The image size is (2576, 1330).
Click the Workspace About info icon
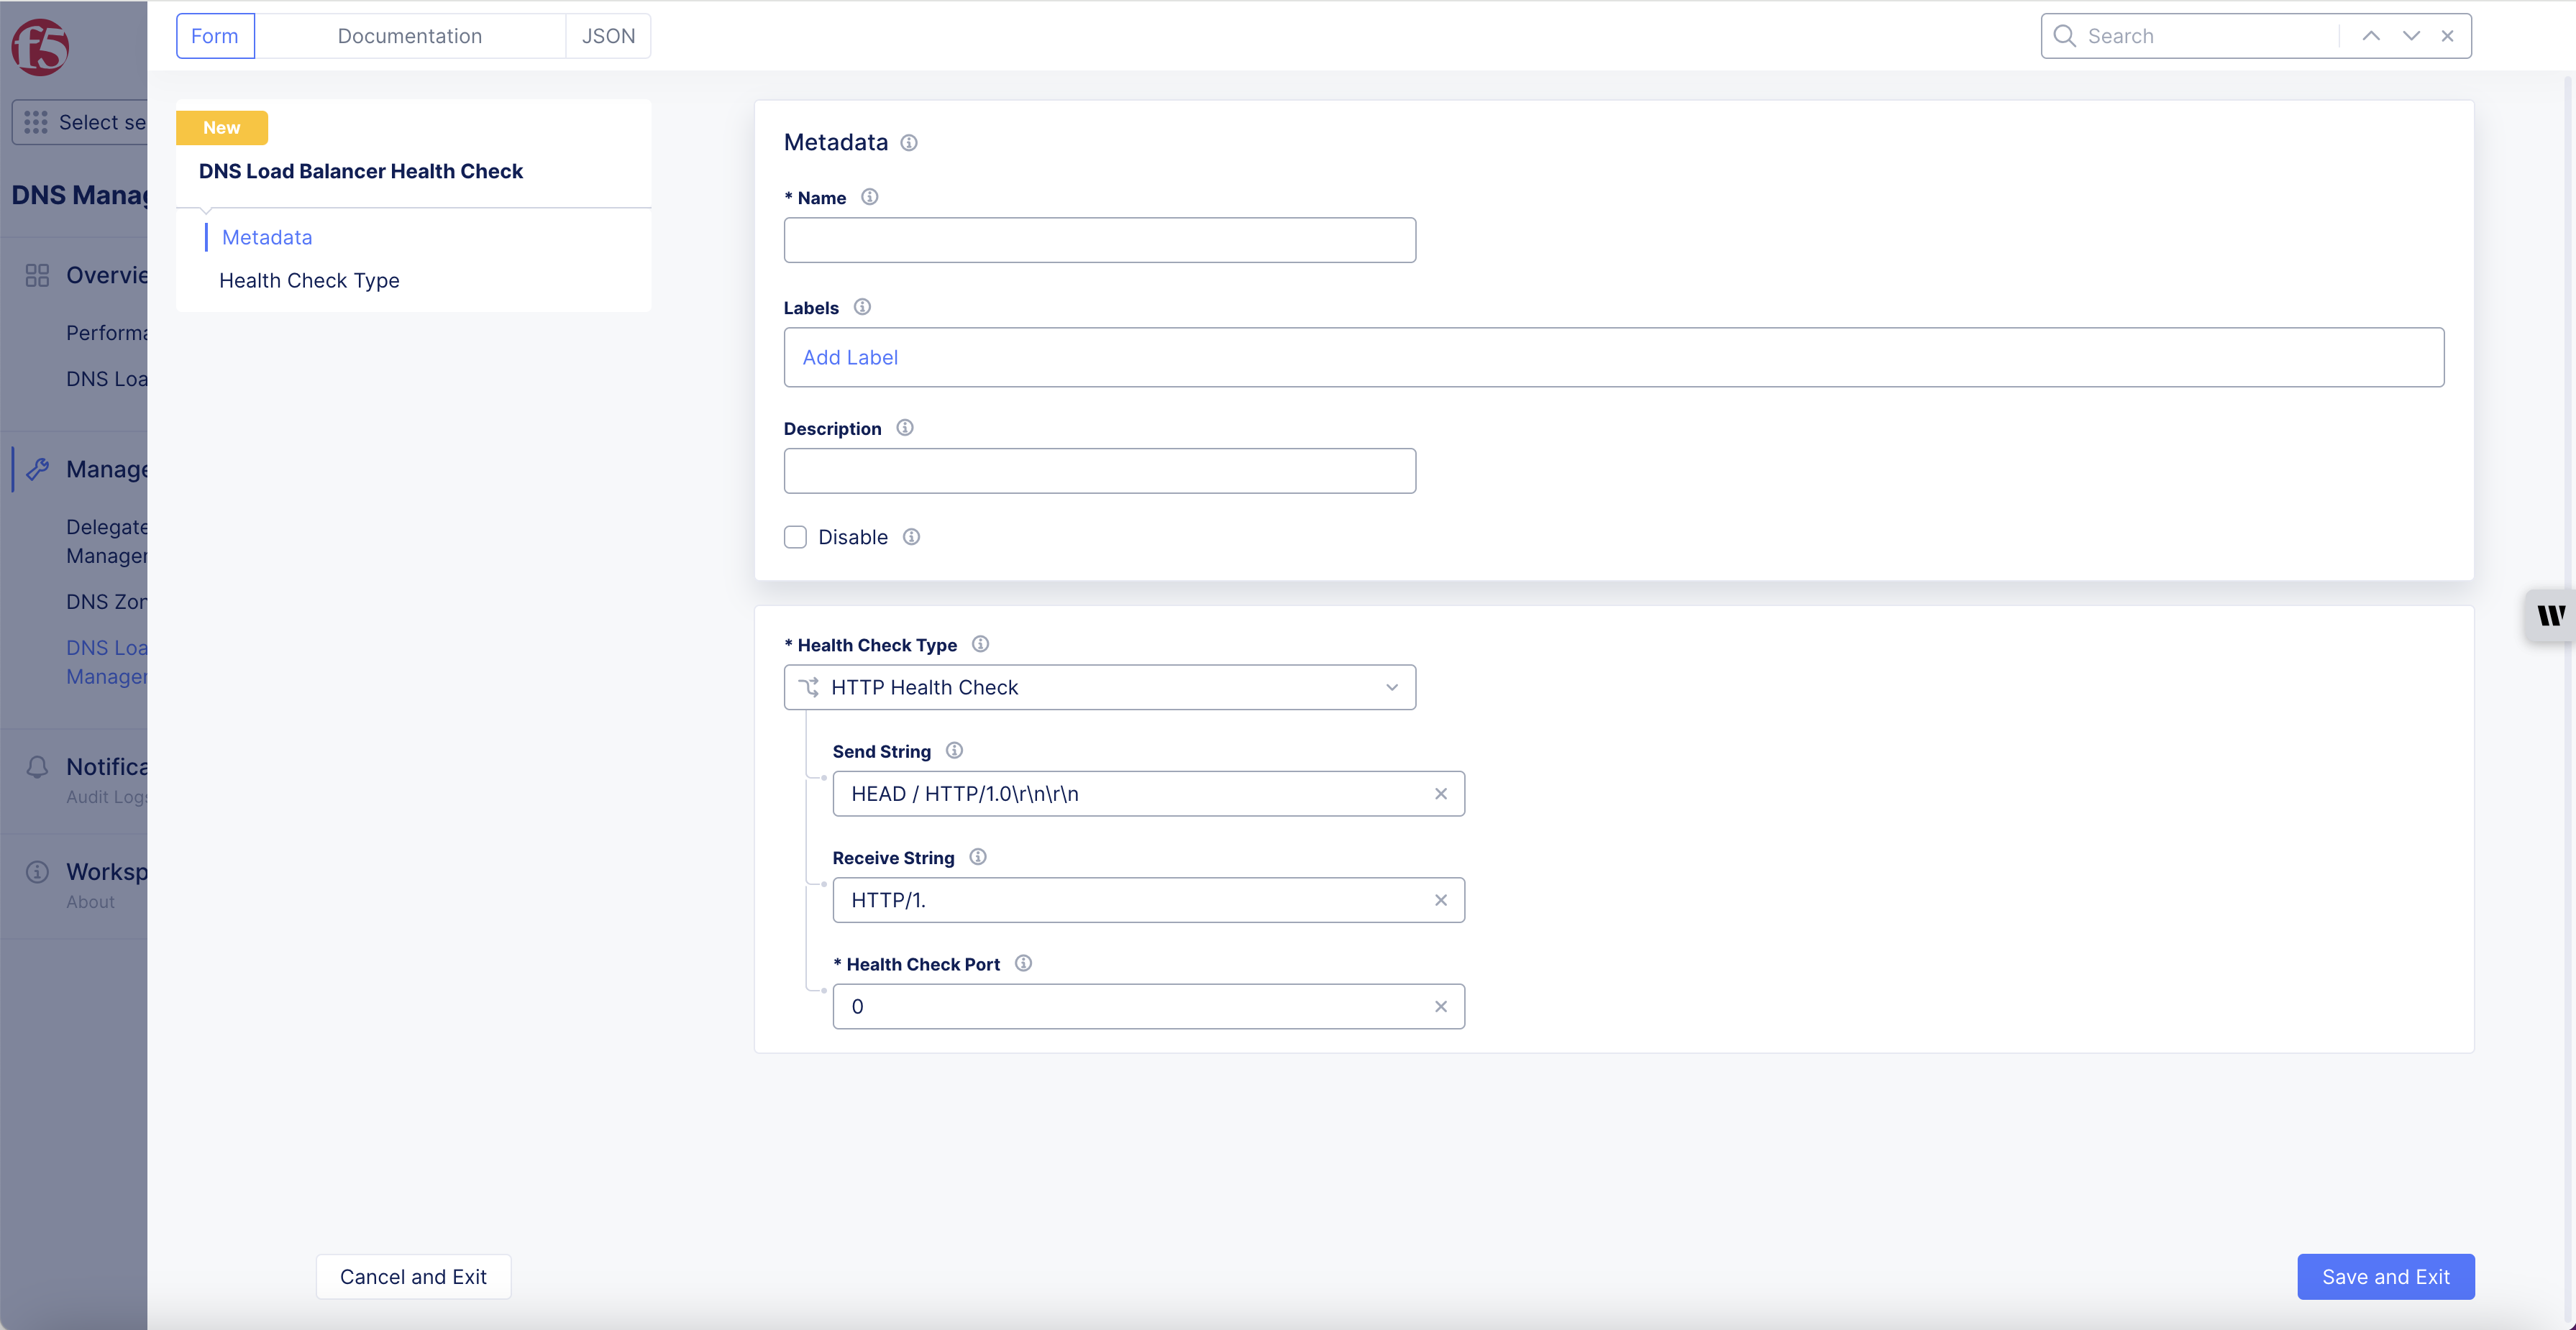38,871
